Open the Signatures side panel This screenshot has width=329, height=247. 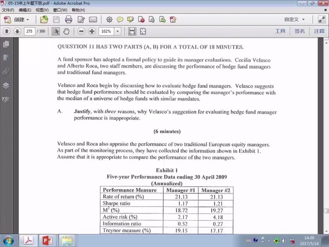(x=6, y=100)
